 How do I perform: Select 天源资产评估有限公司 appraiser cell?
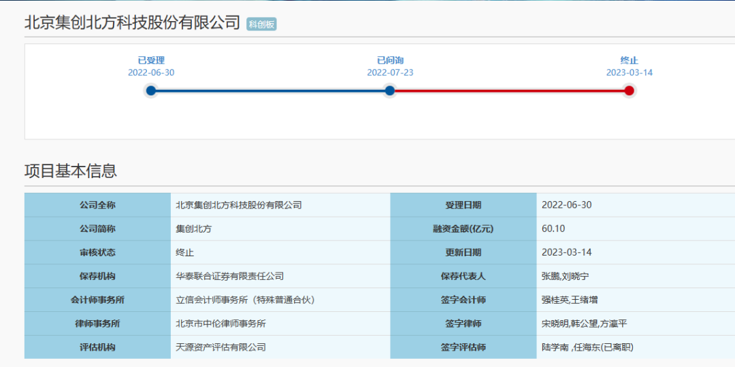pyautogui.click(x=220, y=347)
